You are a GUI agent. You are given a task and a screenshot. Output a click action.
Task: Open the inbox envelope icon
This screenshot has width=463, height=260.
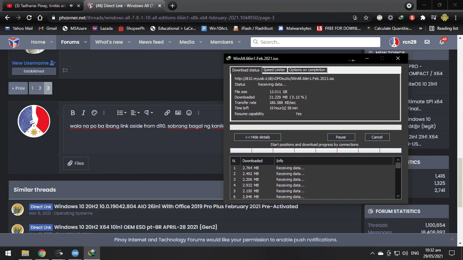click(427, 42)
